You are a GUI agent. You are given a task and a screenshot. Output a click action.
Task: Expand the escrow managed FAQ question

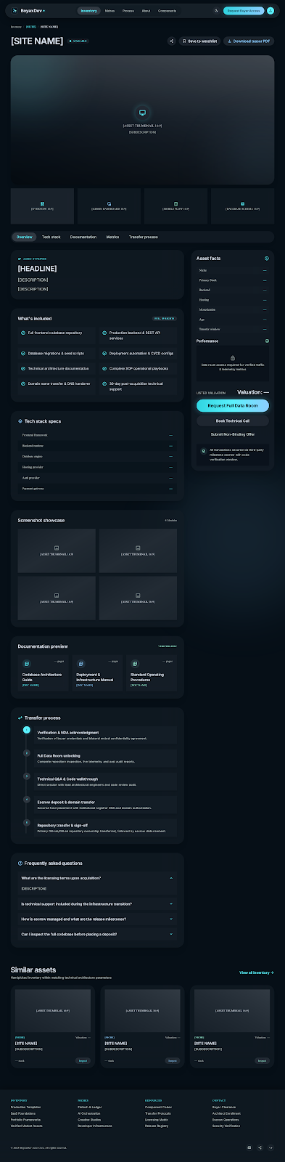click(x=98, y=919)
